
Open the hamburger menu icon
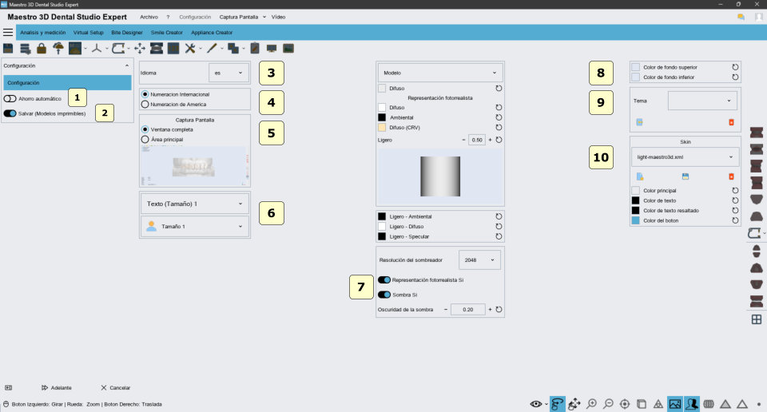[8, 32]
